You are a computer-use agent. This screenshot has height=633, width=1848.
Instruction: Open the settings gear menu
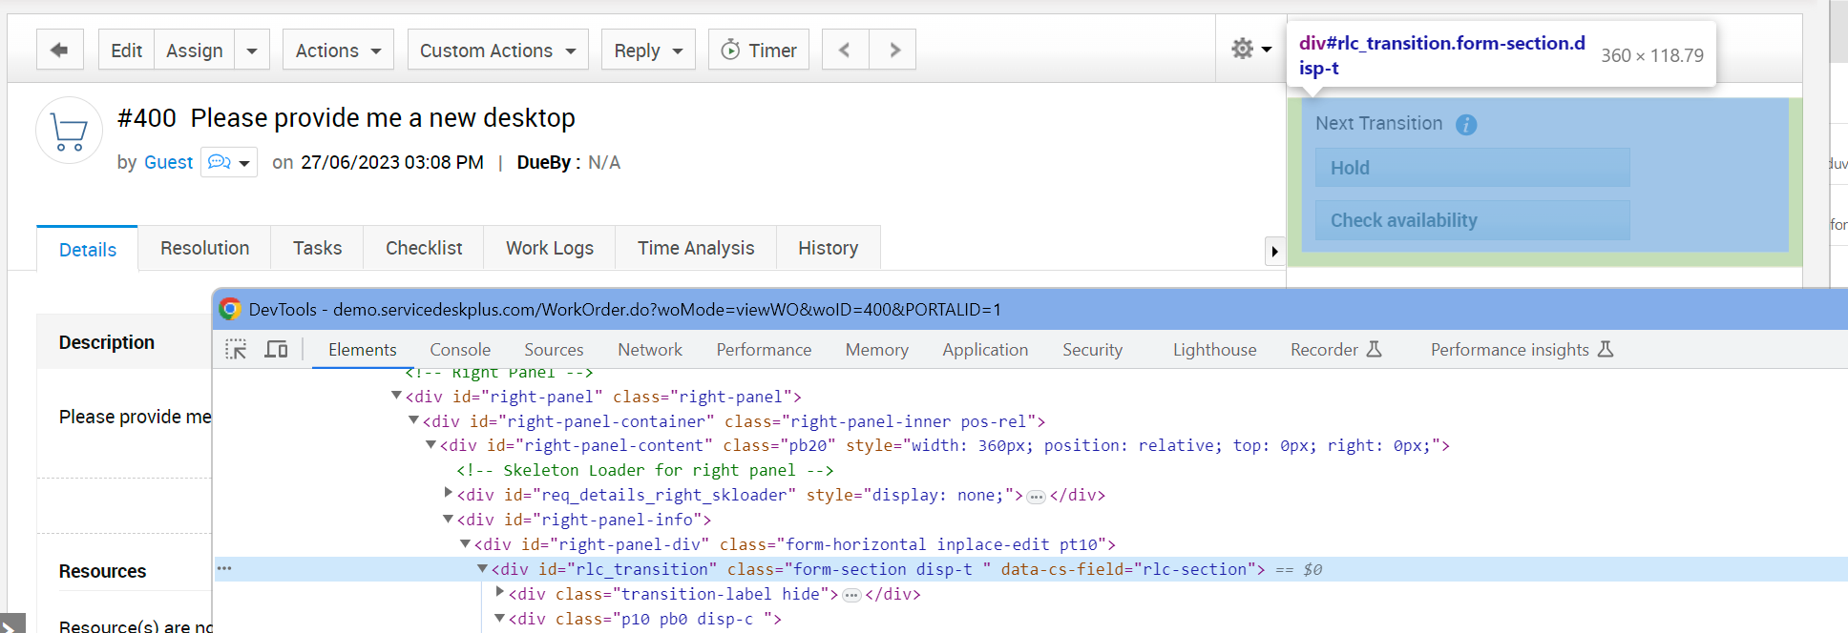(1251, 49)
